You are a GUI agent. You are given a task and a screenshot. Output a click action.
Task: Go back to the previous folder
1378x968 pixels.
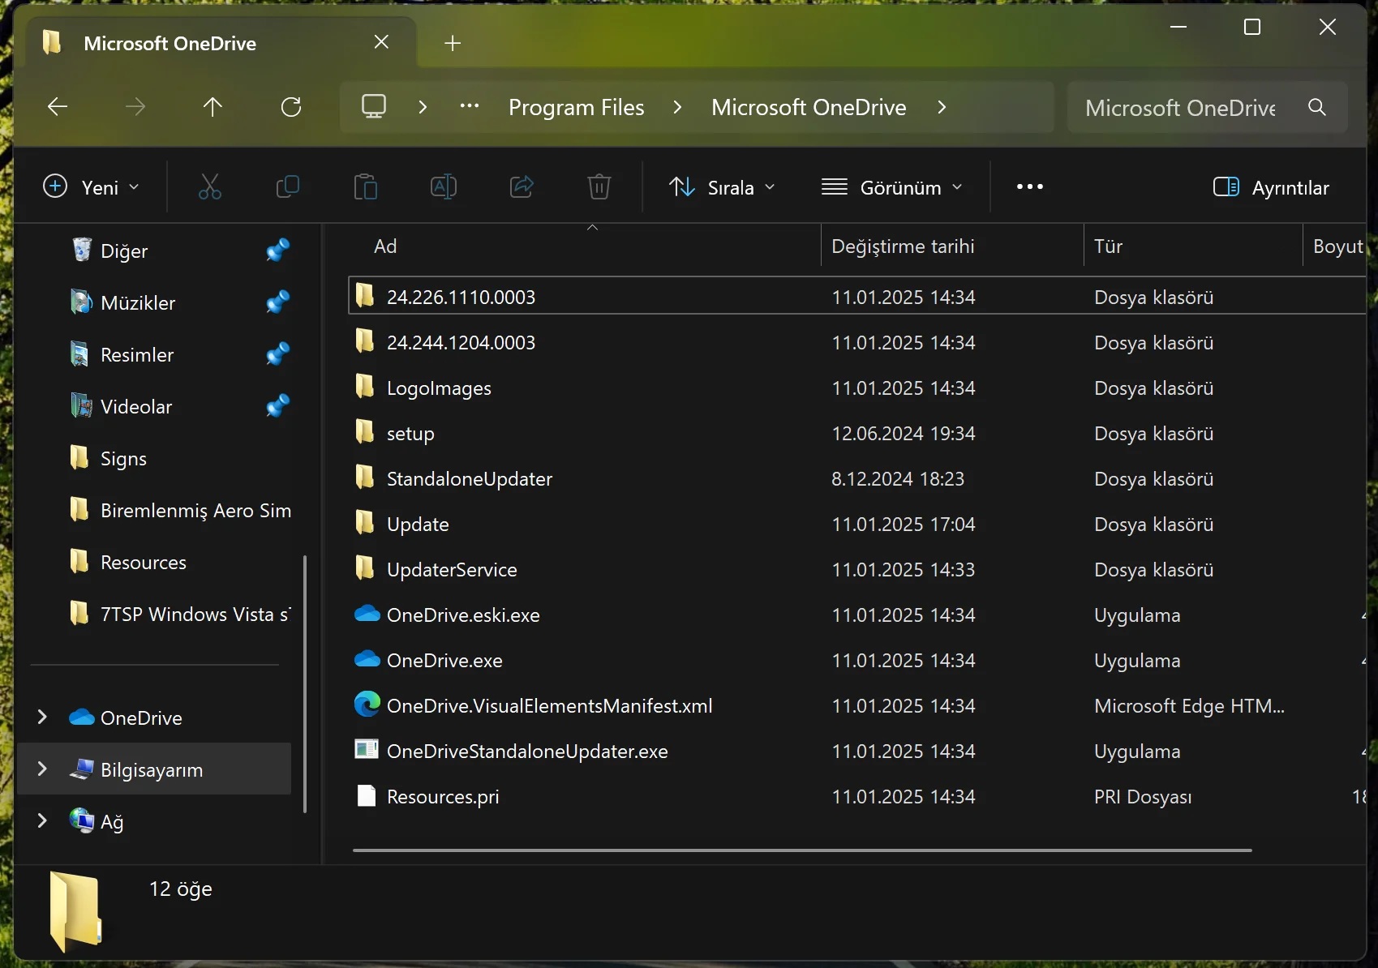(x=58, y=107)
